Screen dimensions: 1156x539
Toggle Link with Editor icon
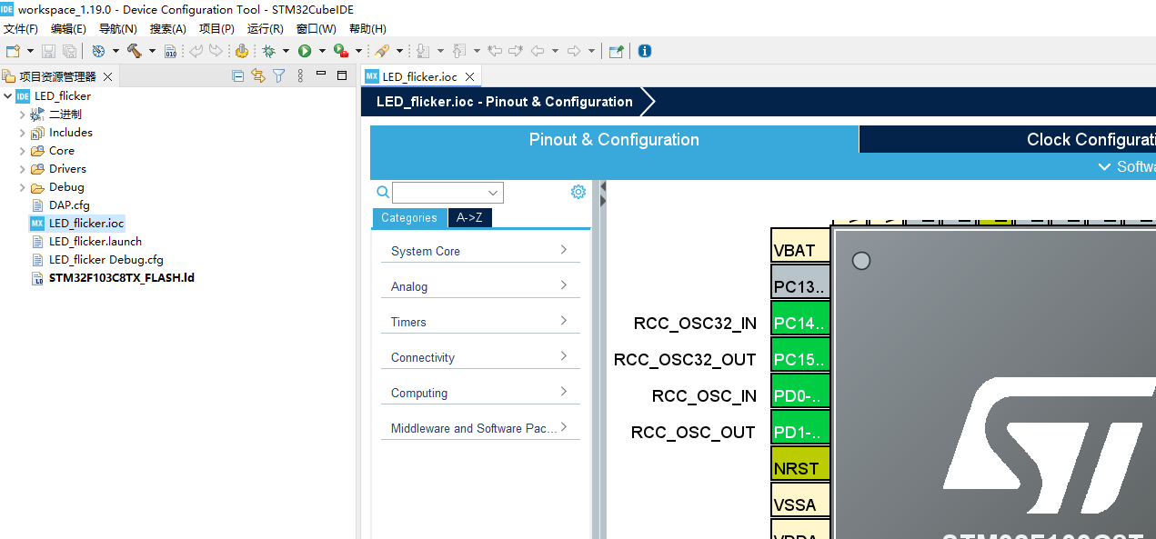[258, 76]
